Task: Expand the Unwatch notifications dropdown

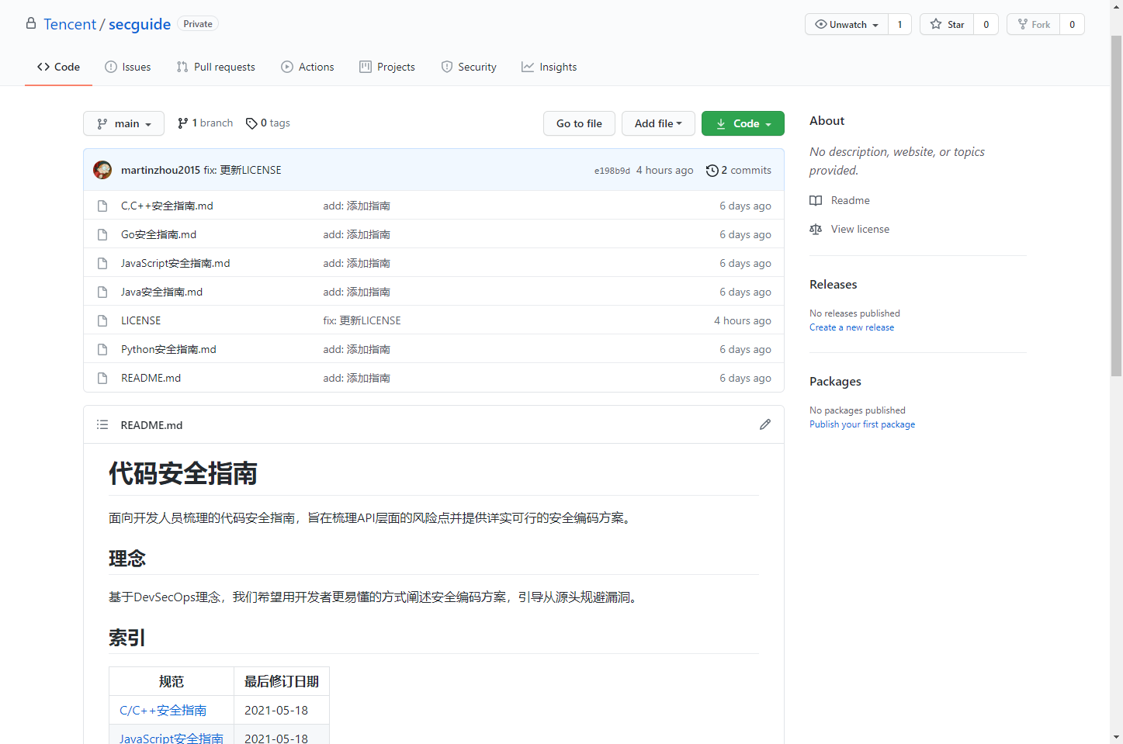Action: point(847,24)
